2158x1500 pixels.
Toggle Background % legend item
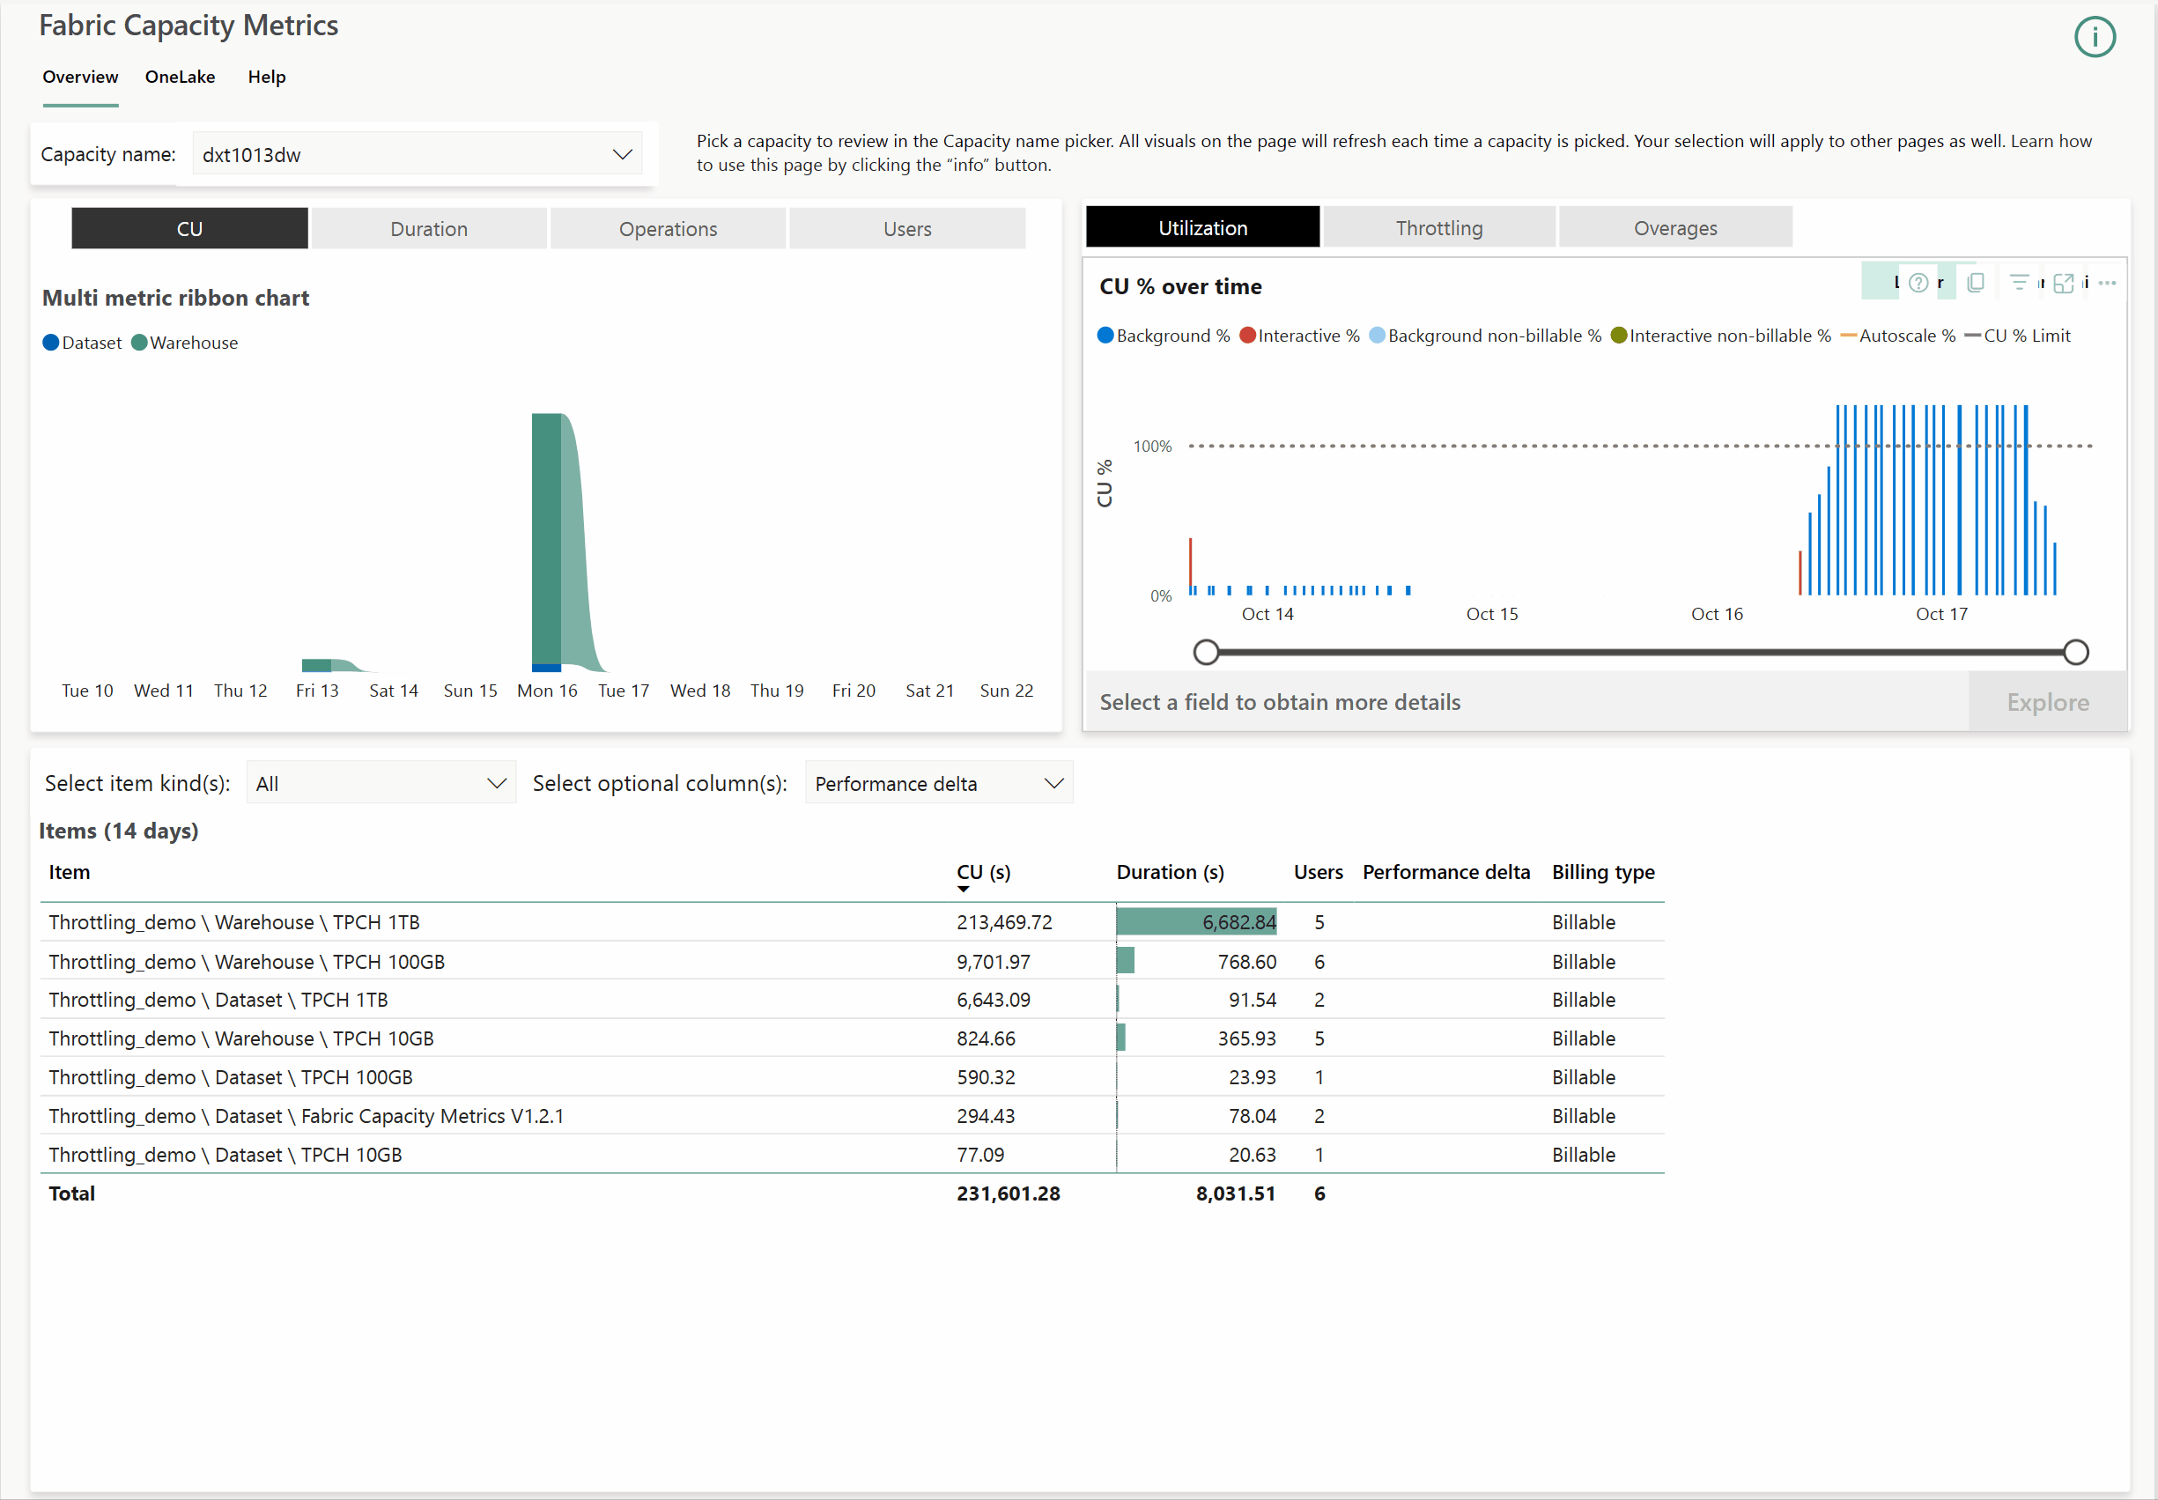tap(1163, 336)
